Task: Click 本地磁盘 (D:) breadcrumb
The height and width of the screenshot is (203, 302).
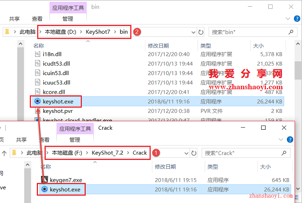Action: (x=60, y=32)
